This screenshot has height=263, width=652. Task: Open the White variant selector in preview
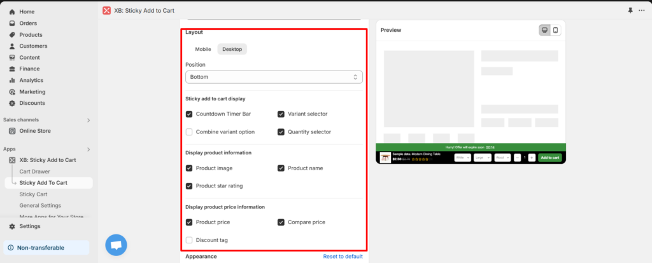click(462, 158)
